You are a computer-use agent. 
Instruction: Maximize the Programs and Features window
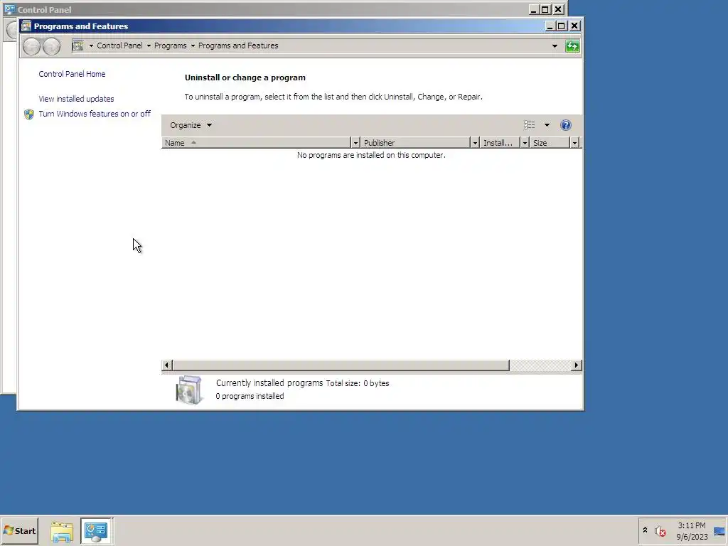[562, 26]
